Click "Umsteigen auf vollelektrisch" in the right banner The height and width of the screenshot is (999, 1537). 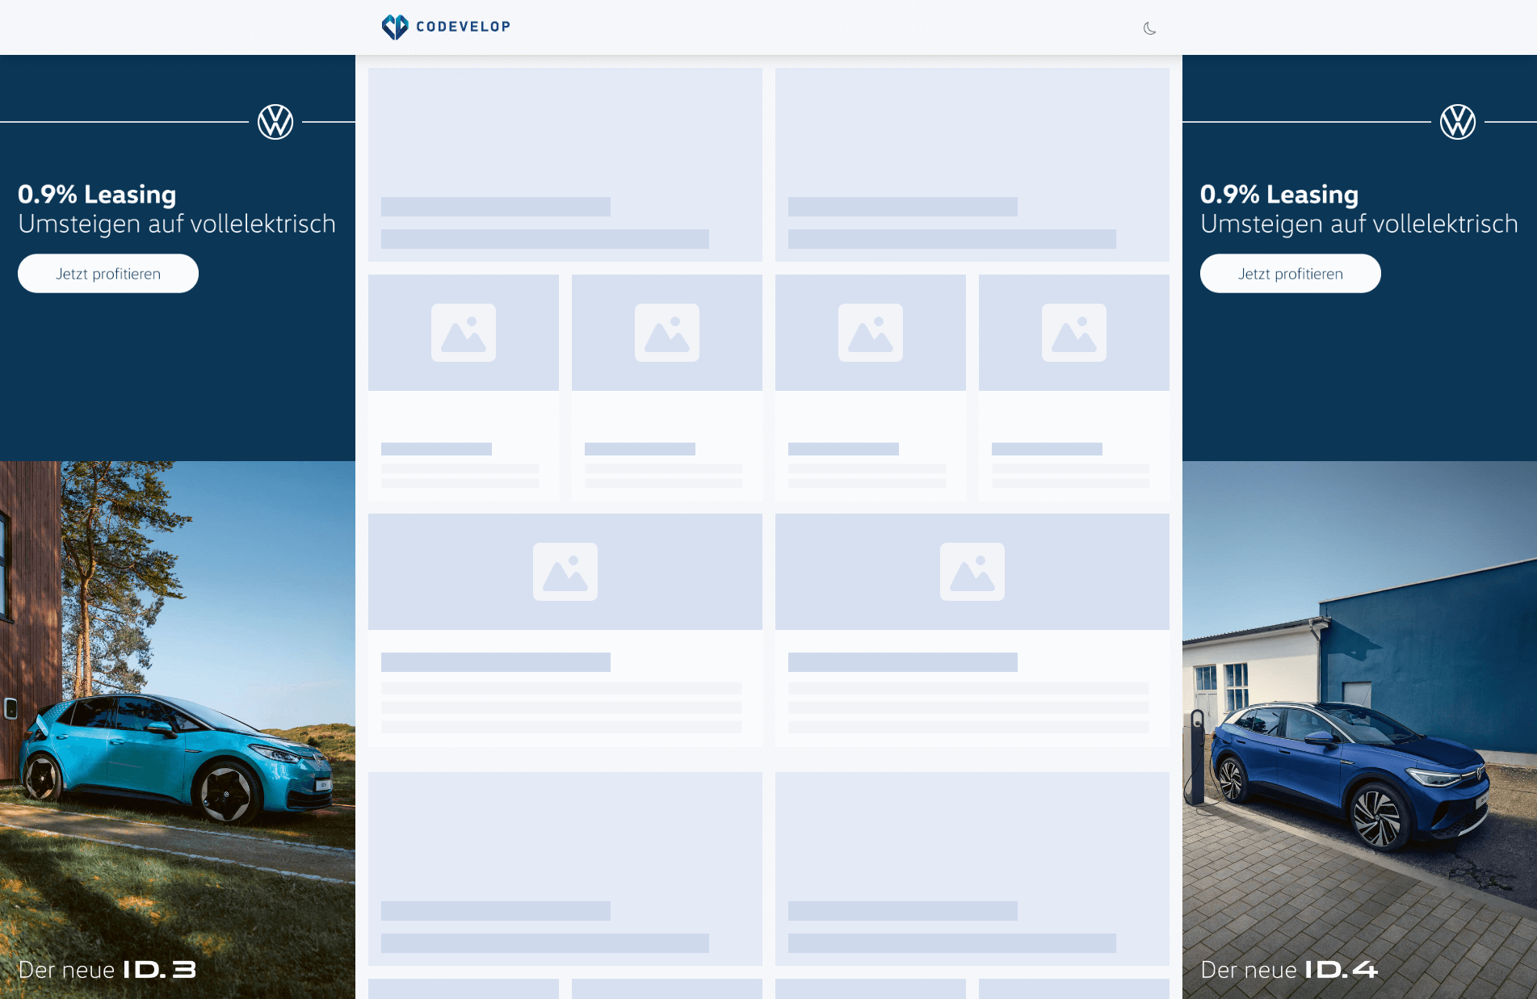(1359, 224)
